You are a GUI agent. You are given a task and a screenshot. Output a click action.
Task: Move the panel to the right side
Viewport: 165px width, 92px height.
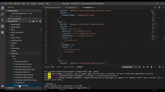coord(159,67)
